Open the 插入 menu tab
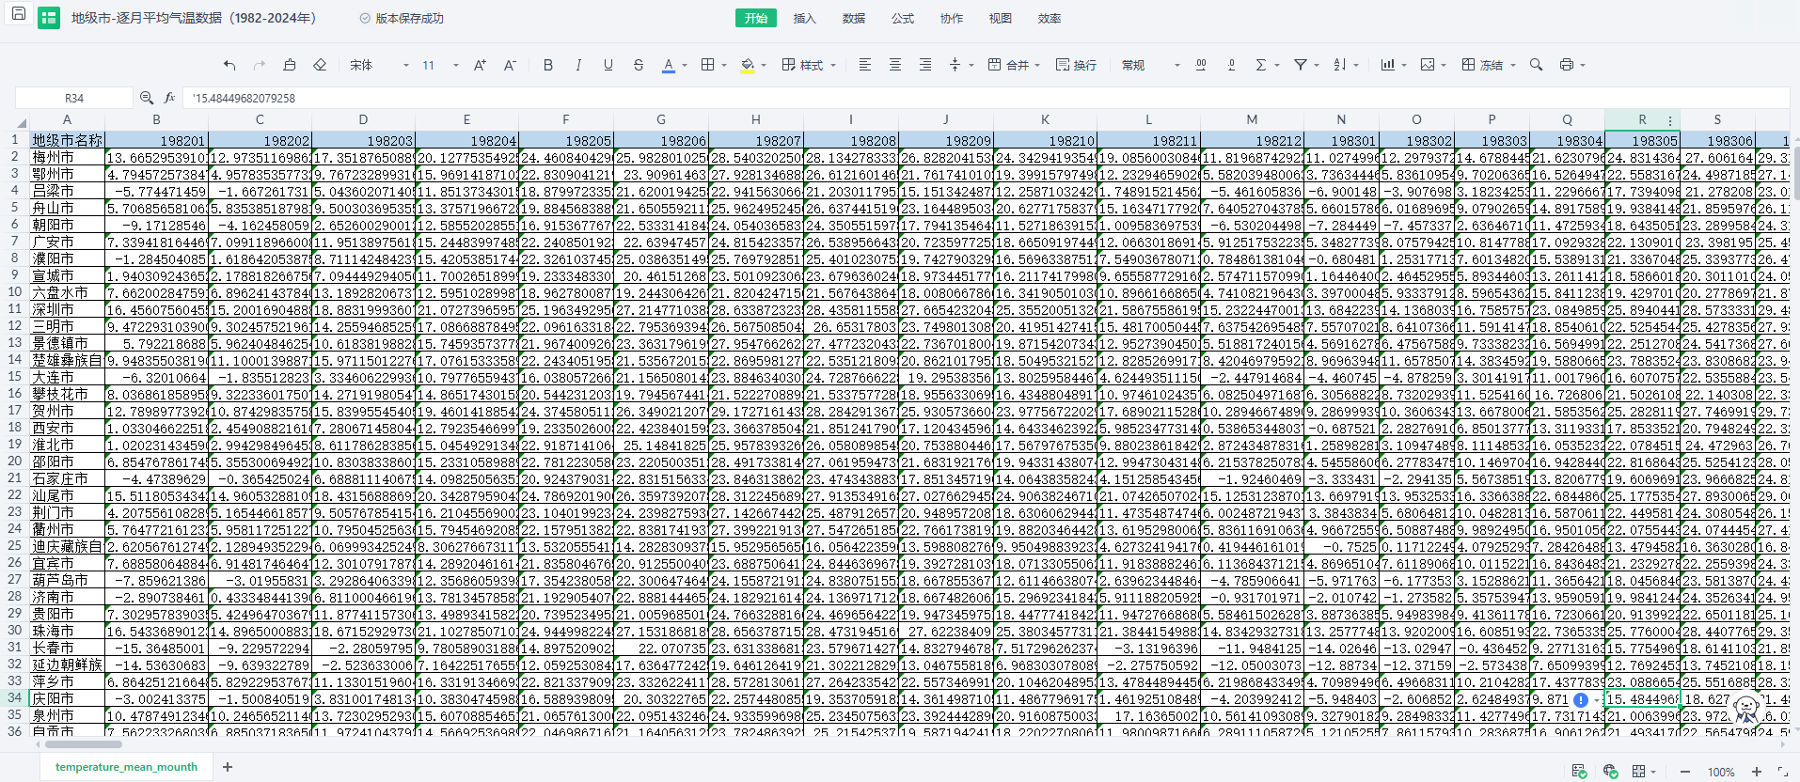The width and height of the screenshot is (1800, 782). (x=804, y=18)
